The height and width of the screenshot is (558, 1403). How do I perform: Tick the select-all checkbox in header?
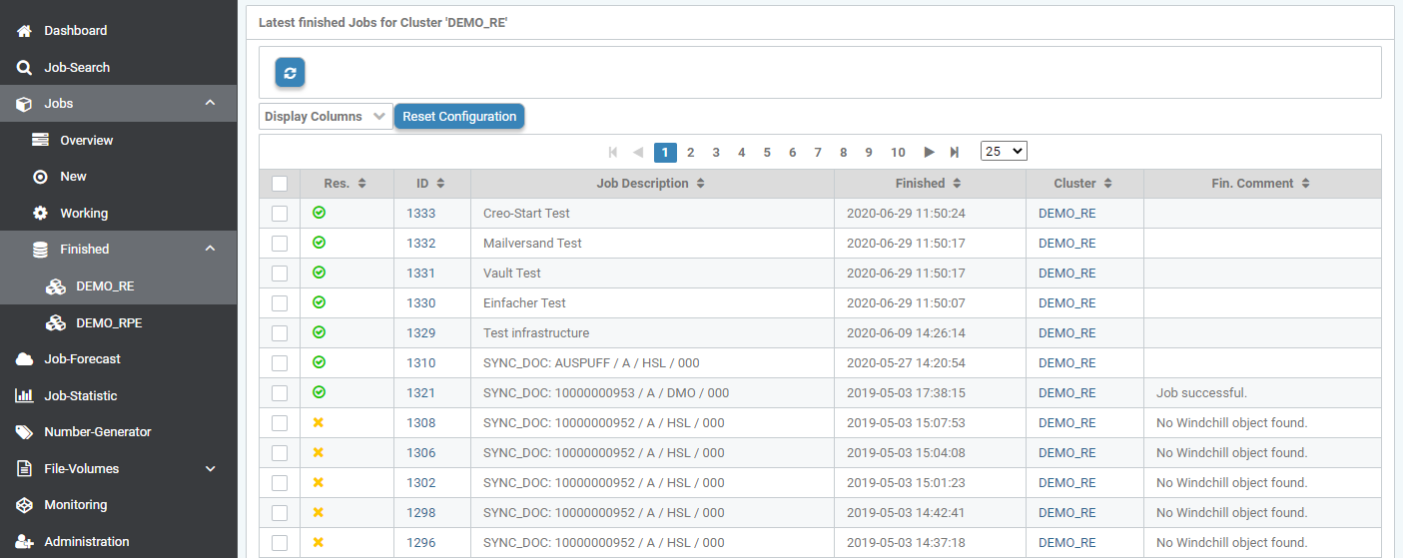tap(280, 184)
